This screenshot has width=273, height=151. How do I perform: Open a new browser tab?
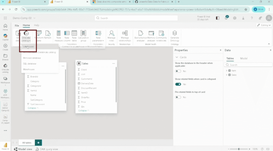tap(179, 2)
